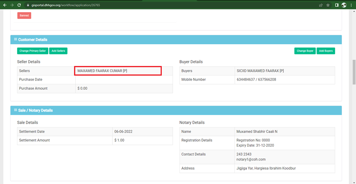Screen dimensions: 356x184
Task: Click the Purchase Amount $ 0.00 value
Action: click(82, 89)
